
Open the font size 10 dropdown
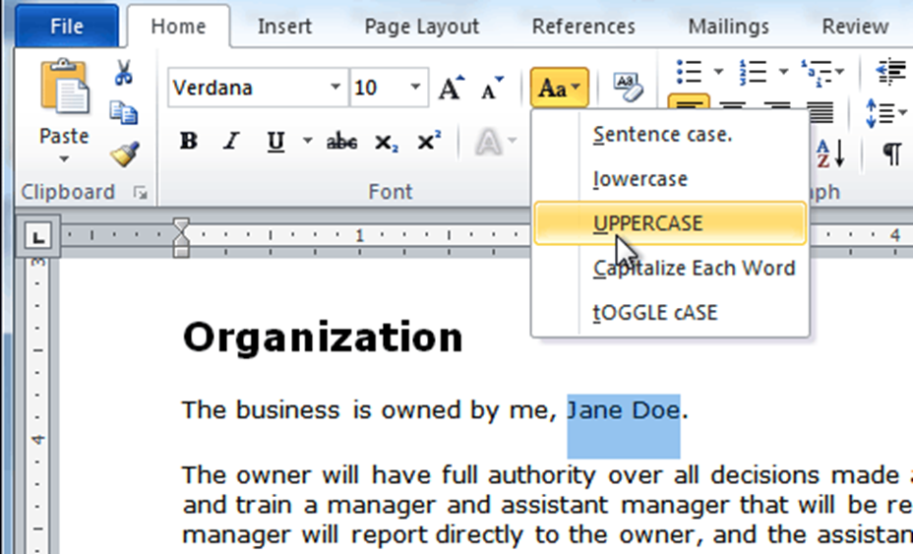click(x=415, y=88)
